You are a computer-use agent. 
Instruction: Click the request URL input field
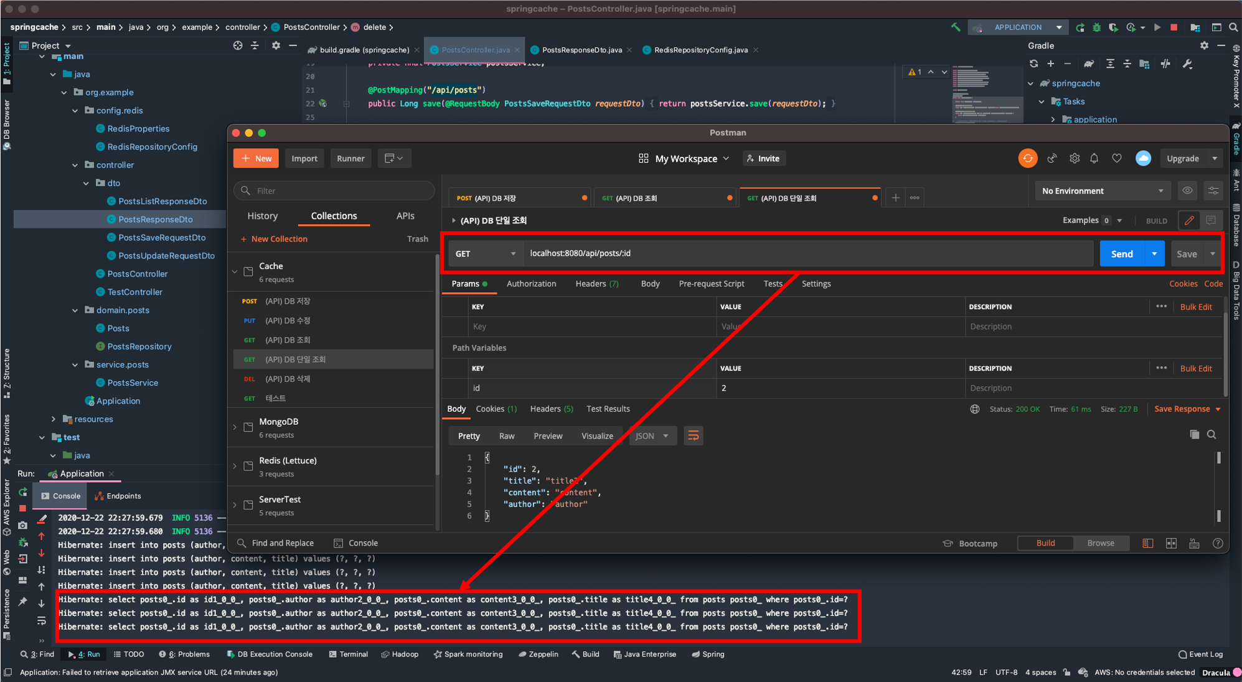tap(806, 253)
